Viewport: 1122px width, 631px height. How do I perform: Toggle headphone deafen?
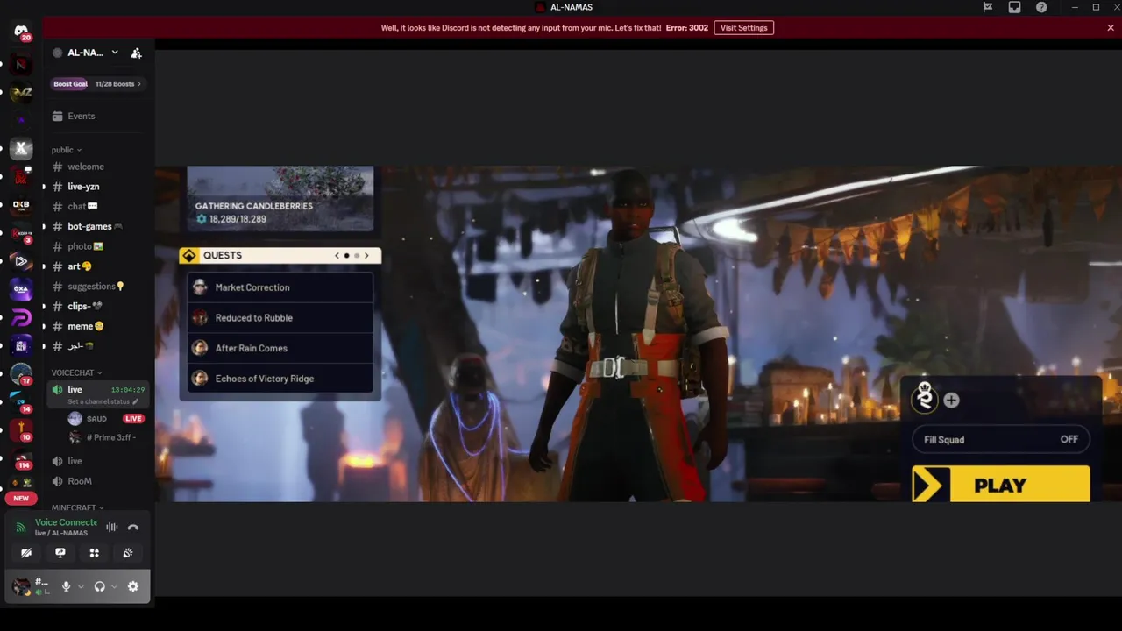tap(100, 587)
